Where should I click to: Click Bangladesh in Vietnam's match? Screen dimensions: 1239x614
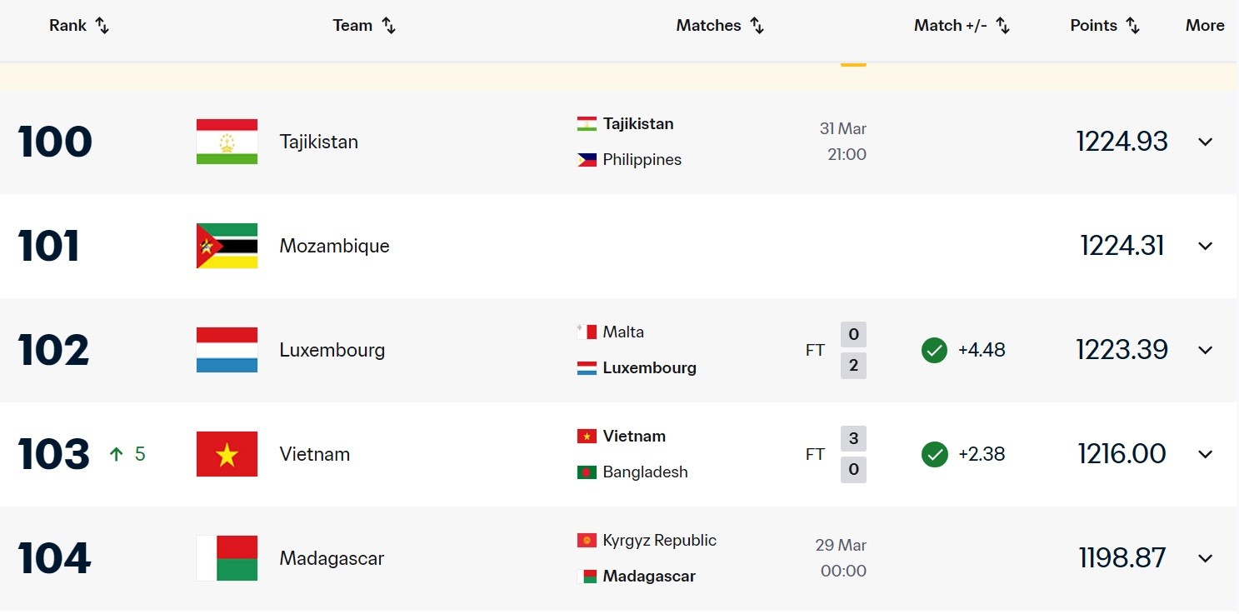tap(645, 472)
